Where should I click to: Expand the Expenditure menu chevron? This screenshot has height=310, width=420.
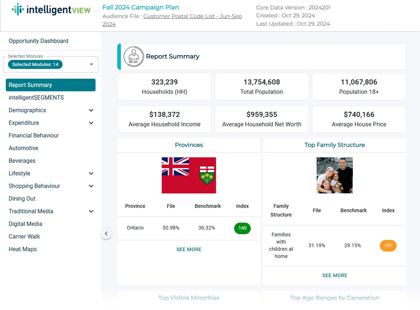91,123
